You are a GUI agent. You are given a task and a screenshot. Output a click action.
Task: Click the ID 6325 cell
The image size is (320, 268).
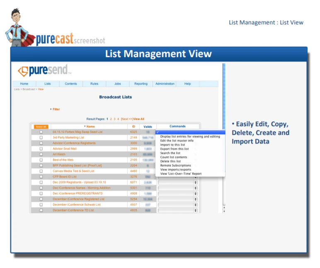click(133, 132)
